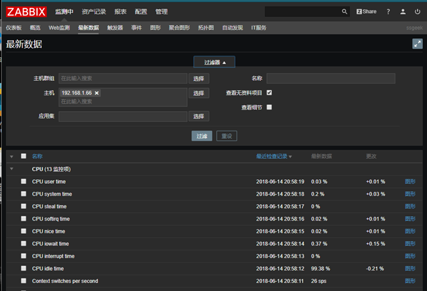Image resolution: width=427 pixels, height=291 pixels.
Task: Click the power logout icon
Action: click(x=417, y=12)
